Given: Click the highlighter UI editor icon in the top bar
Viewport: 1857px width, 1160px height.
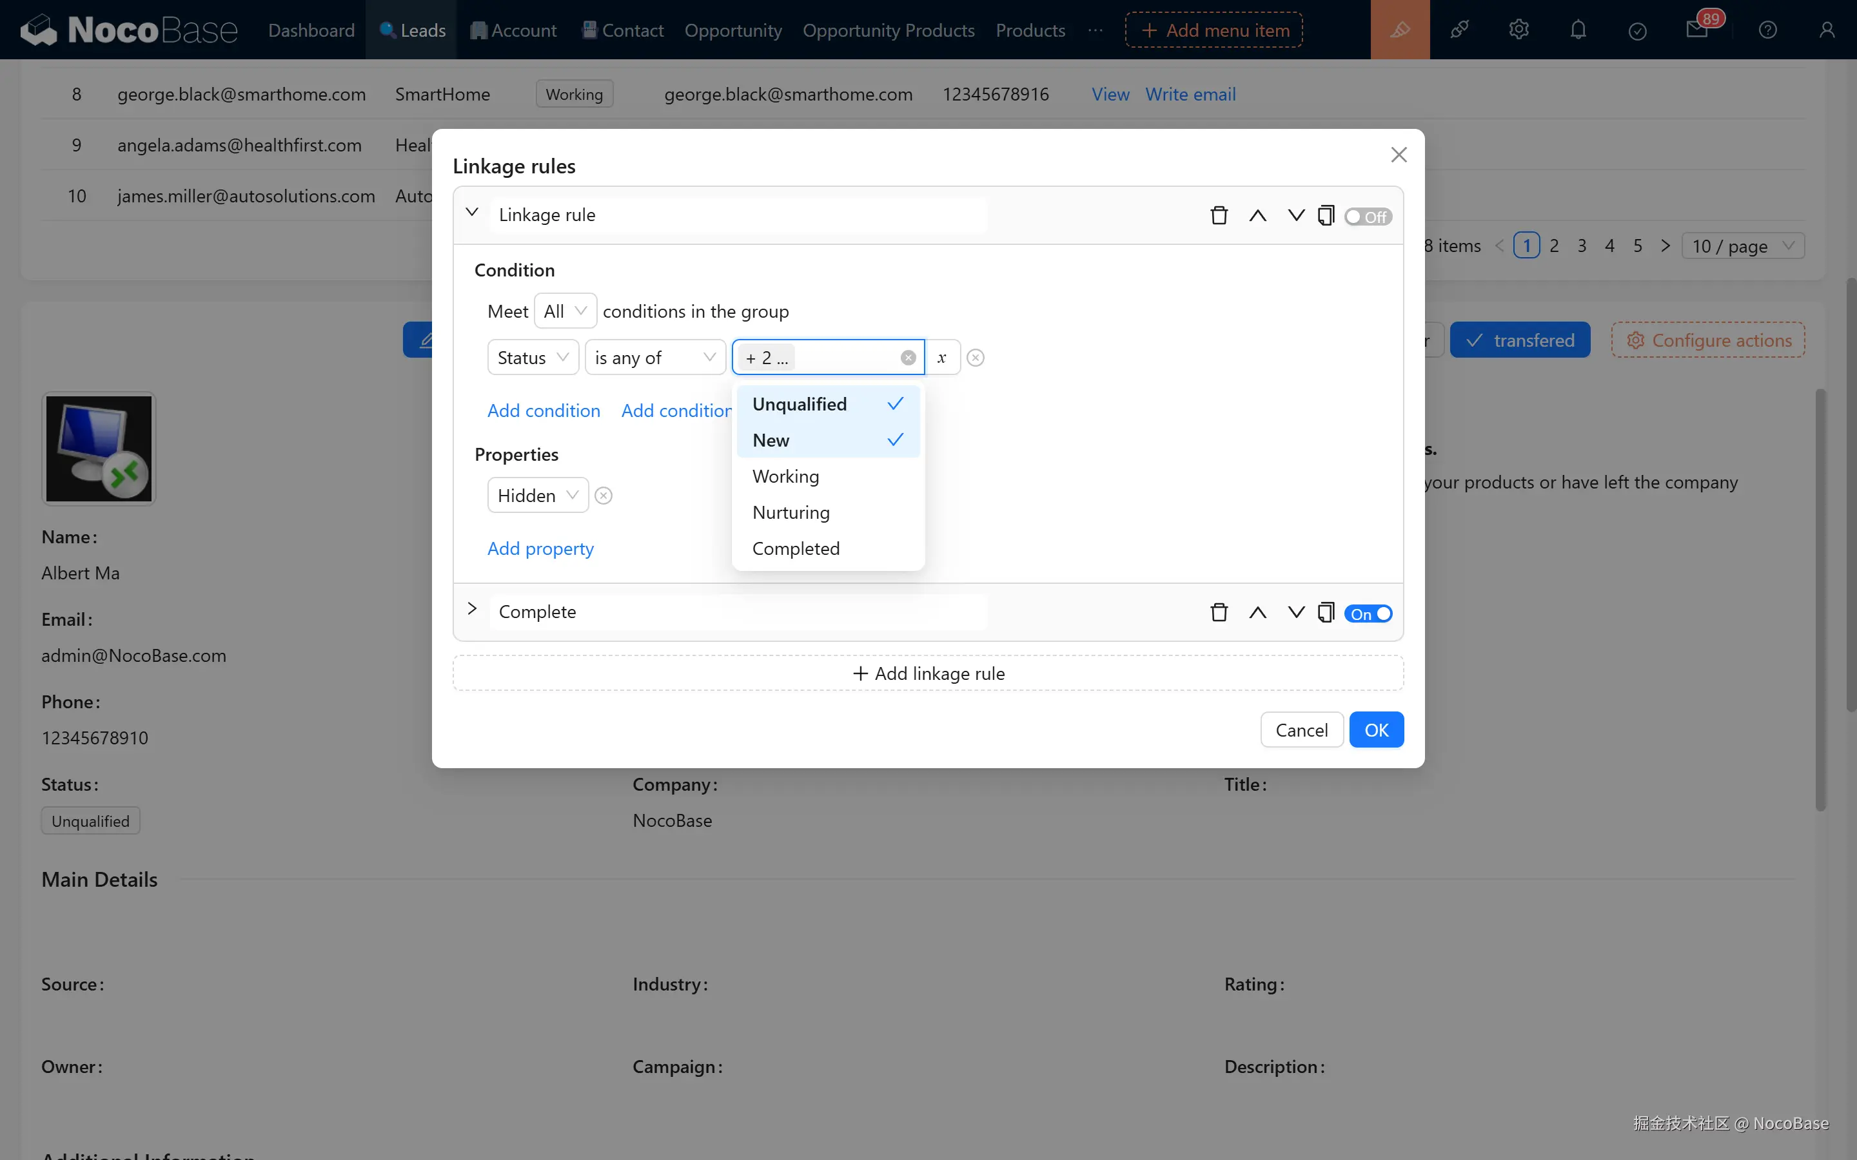Looking at the screenshot, I should (x=1400, y=30).
